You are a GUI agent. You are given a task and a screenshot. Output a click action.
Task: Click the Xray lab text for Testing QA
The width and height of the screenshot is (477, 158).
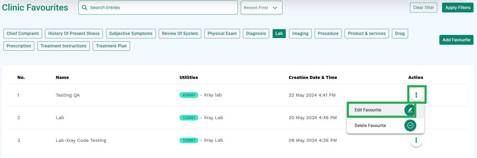pos(213,95)
